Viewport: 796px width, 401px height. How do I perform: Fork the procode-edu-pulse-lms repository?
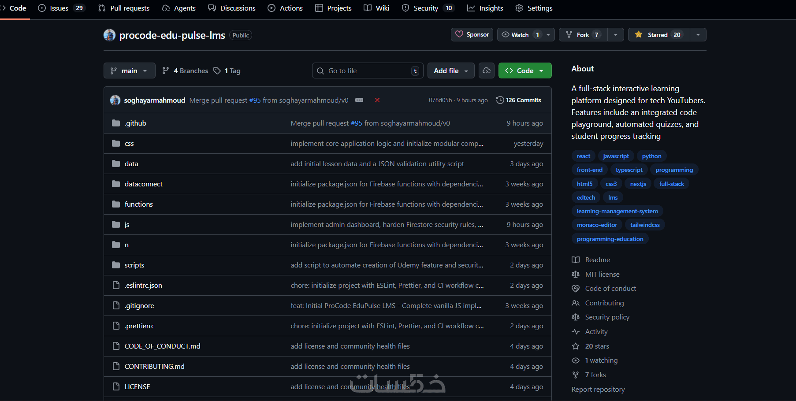point(583,35)
